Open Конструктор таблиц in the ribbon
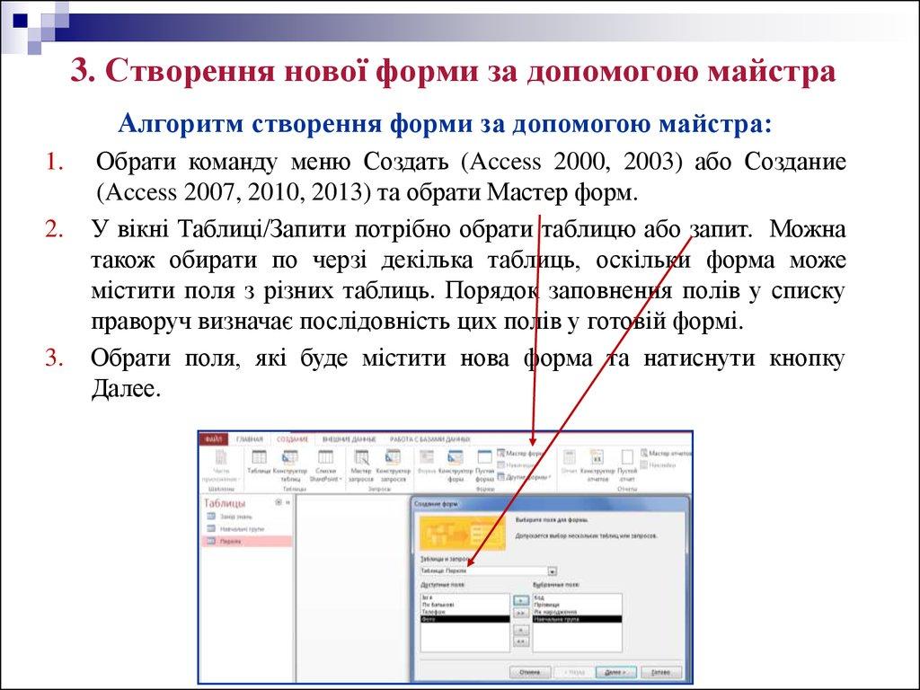 (x=290, y=463)
